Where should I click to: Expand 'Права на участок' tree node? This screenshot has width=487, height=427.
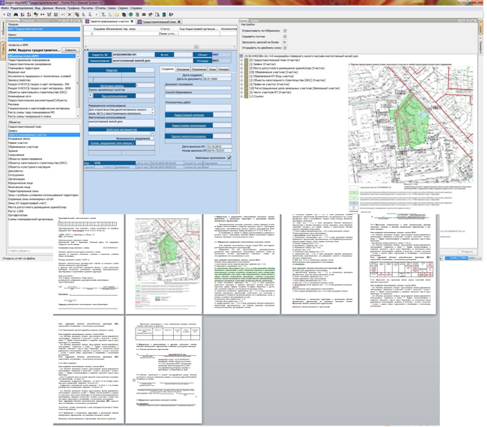(x=242, y=84)
